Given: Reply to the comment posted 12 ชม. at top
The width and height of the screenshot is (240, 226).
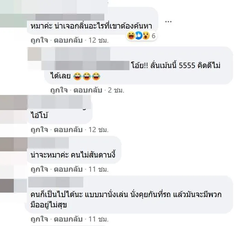Looking at the screenshot, I should coord(68,40).
